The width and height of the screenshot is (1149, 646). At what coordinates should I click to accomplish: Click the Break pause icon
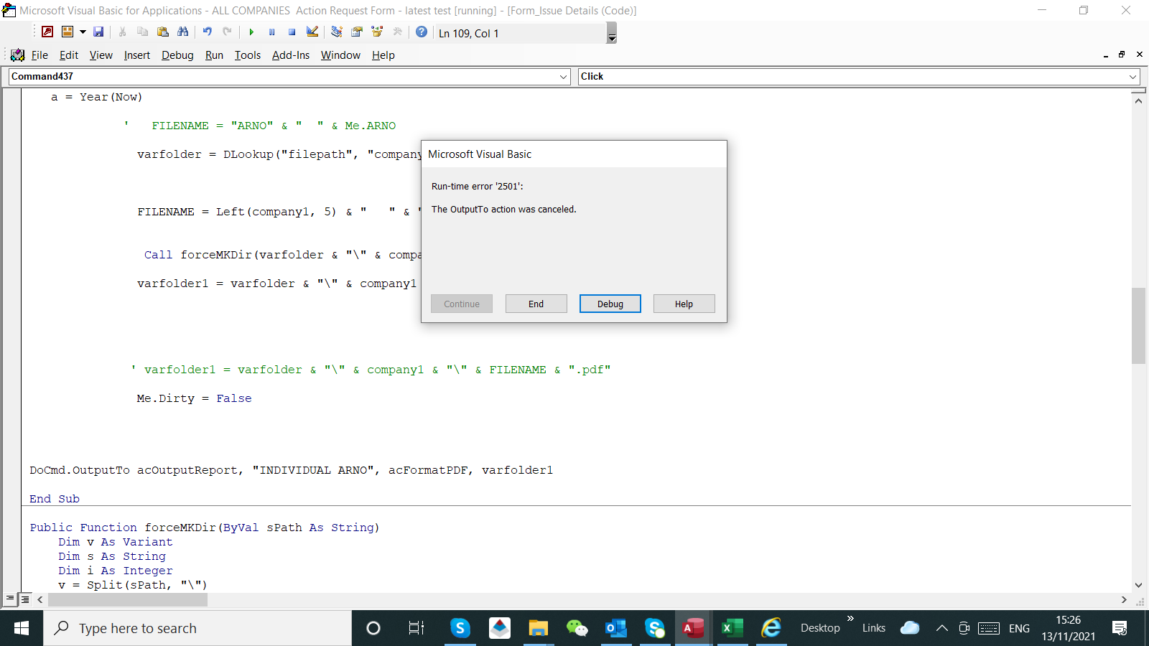pyautogui.click(x=272, y=32)
